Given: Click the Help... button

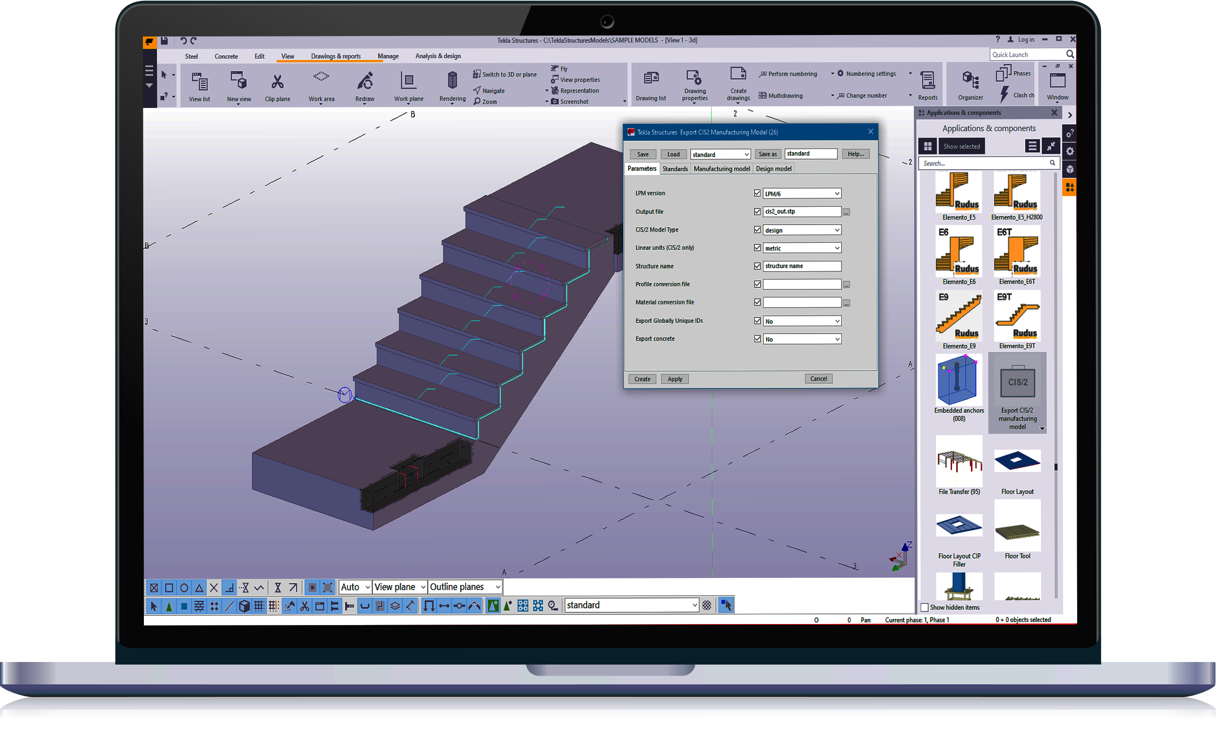Looking at the screenshot, I should coord(856,154).
